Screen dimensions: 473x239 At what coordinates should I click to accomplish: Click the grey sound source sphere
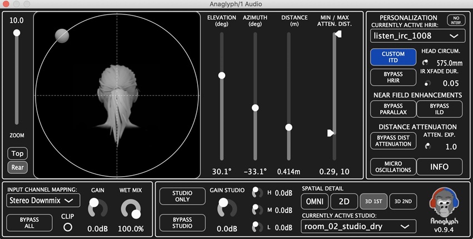[62, 36]
